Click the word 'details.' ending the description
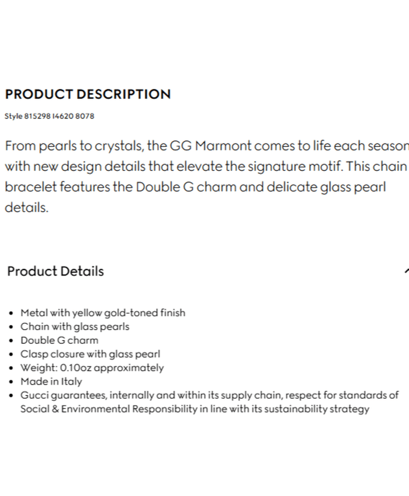Image resolution: width=409 pixels, height=496 pixels. [x=26, y=208]
